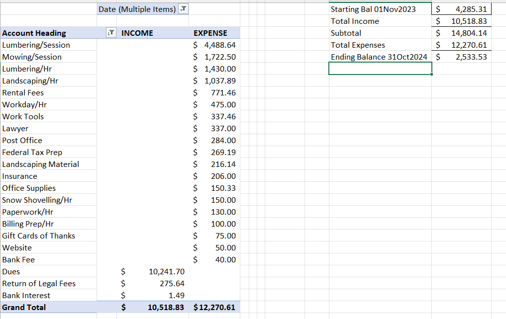Click the Return of Legal Fees label
The width and height of the screenshot is (506, 319).
(x=39, y=284)
